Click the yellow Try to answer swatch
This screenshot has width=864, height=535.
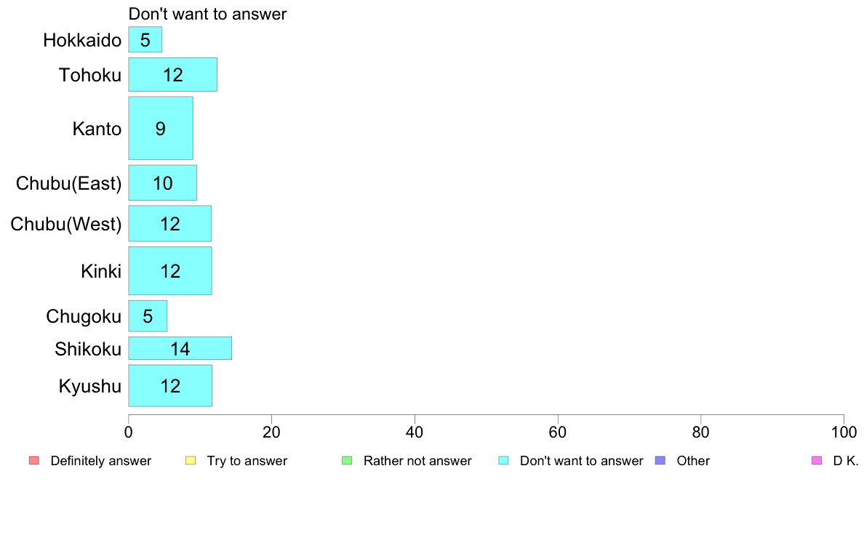[x=191, y=461]
